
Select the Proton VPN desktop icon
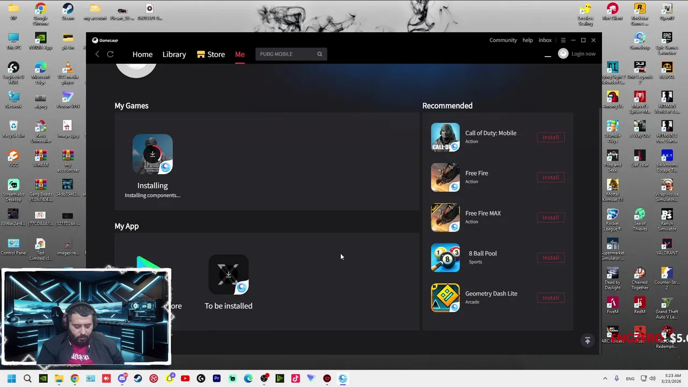pos(68,100)
